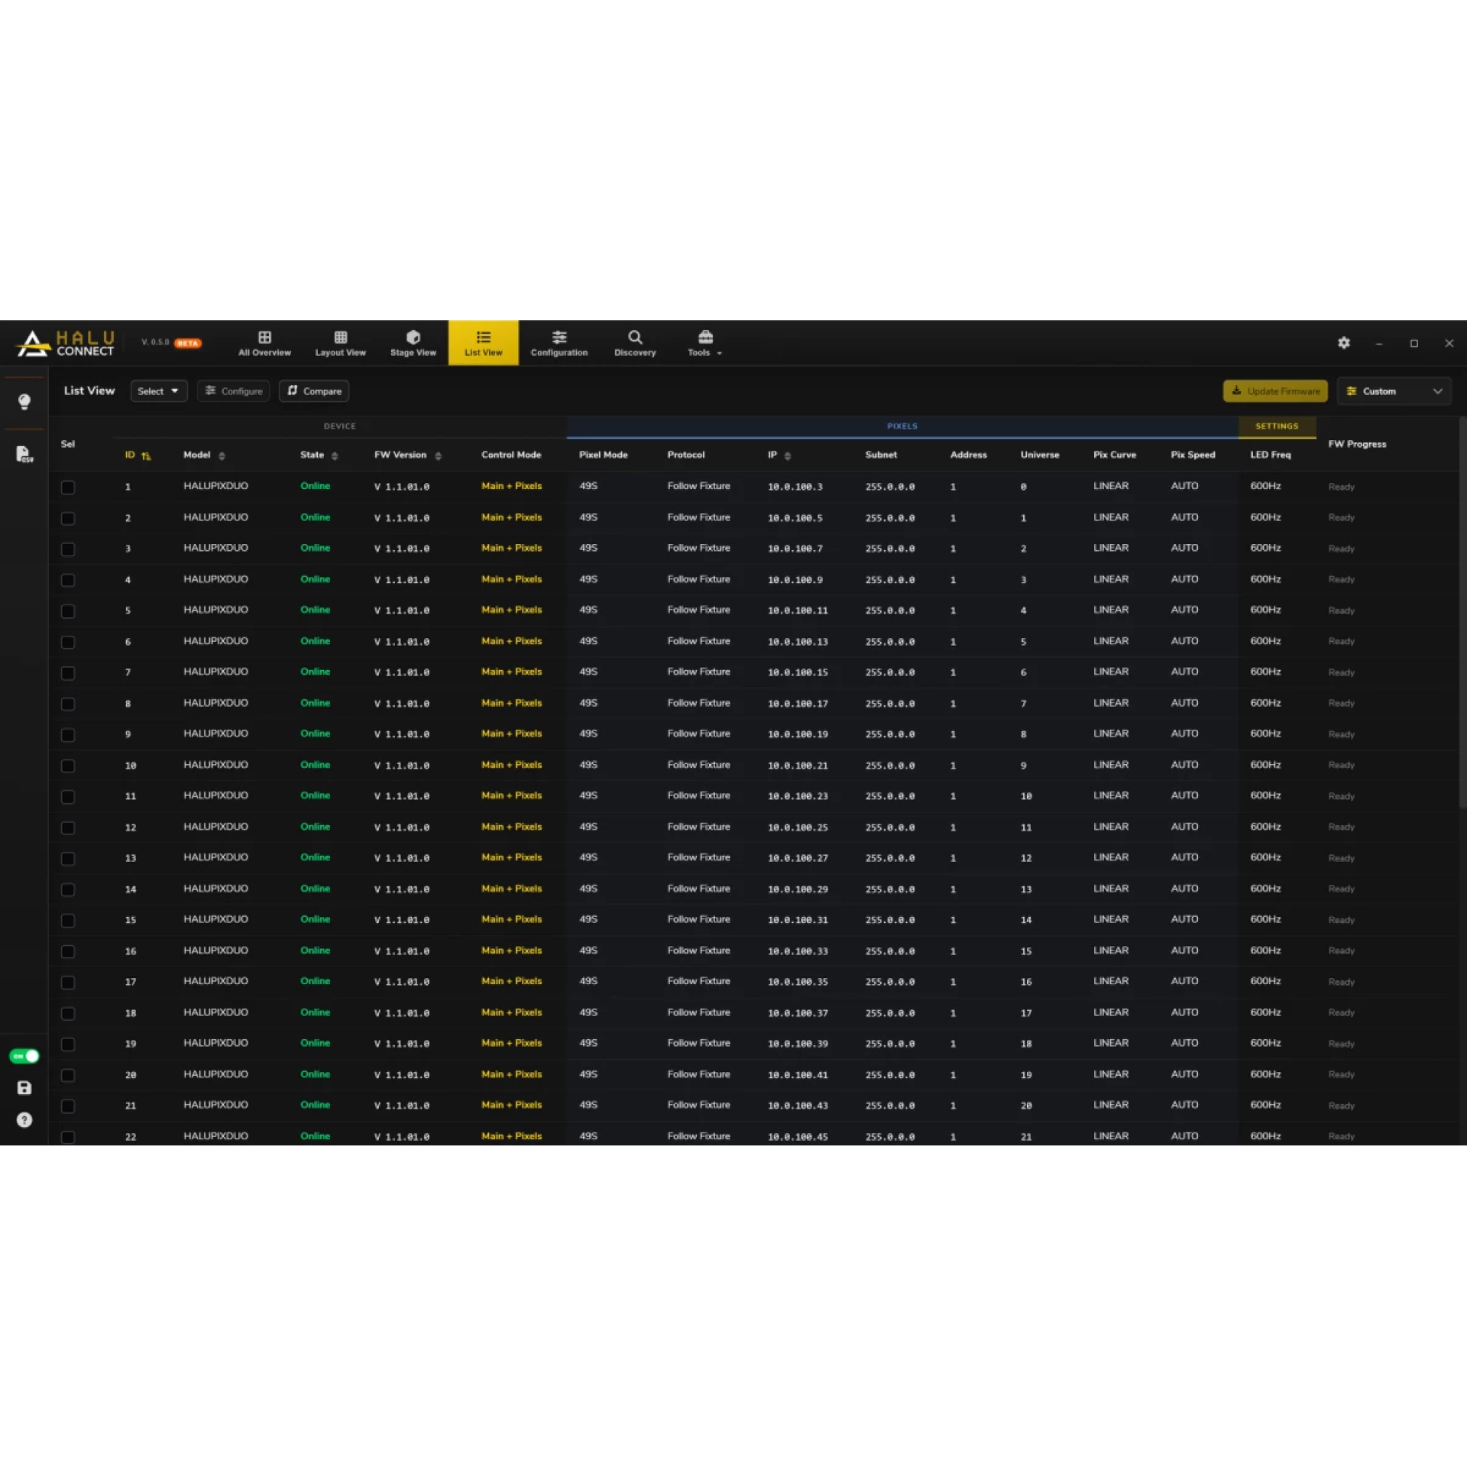Open the Configuration sliders icon

point(559,337)
